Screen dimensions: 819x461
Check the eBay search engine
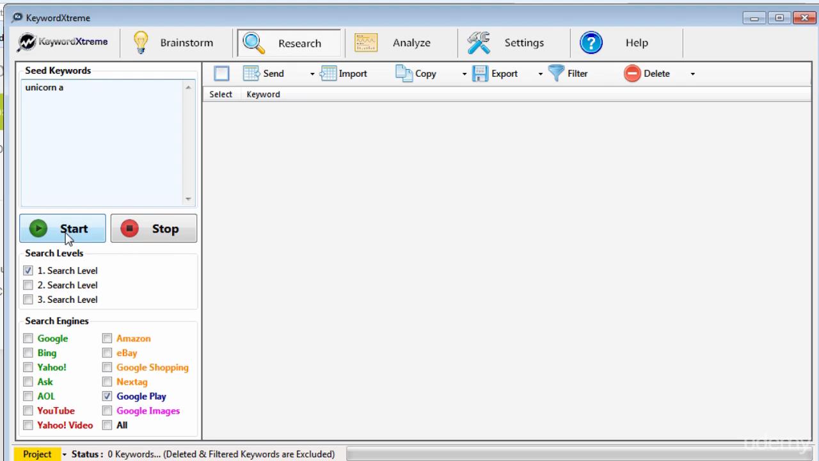point(107,353)
